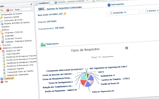
Task: Click the Audiometria :6 pie label
Action: coord(108,75)
